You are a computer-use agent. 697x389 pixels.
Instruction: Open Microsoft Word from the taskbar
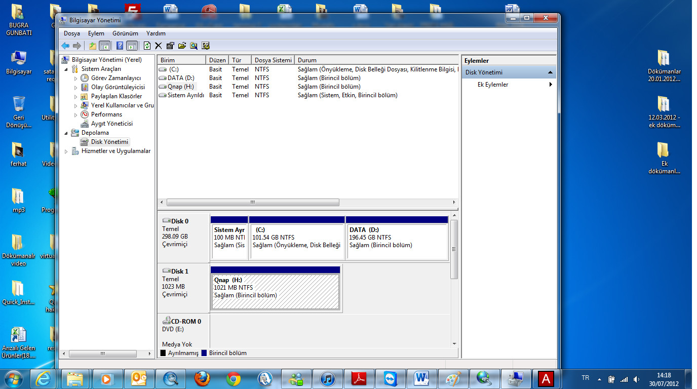click(x=421, y=378)
